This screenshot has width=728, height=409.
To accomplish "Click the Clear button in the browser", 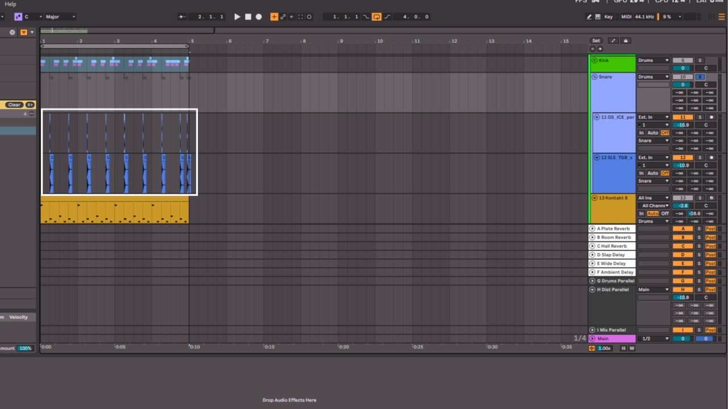I will coord(14,105).
